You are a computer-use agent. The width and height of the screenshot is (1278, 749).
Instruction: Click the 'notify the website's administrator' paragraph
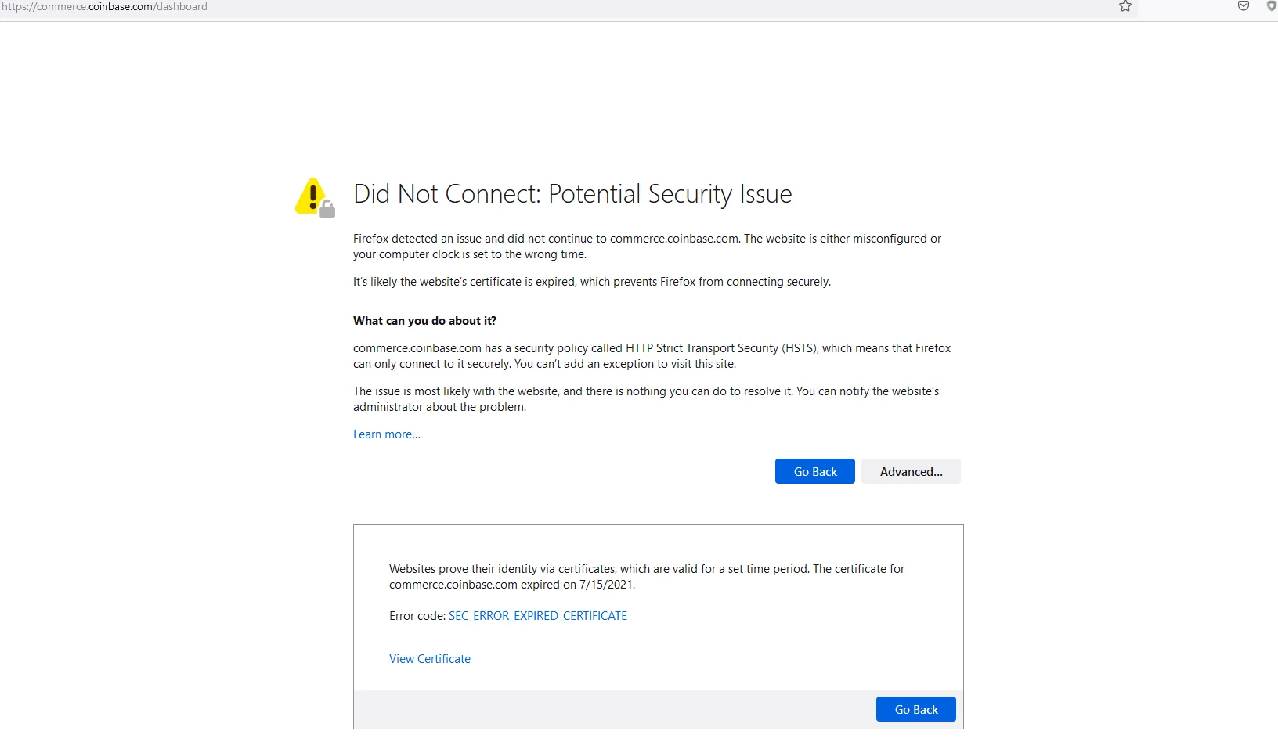click(x=646, y=399)
